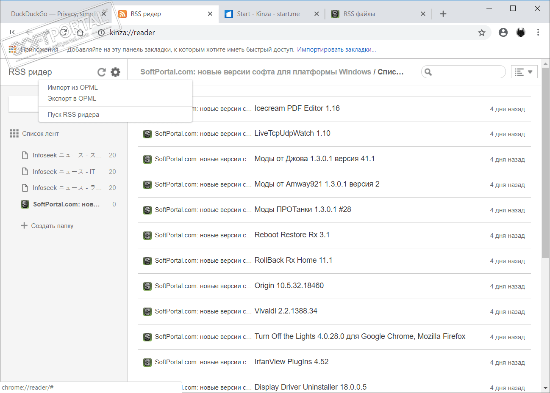Screen dimensions: 550x393
Task: Click Создать папку to add a folder
Action: point(52,226)
